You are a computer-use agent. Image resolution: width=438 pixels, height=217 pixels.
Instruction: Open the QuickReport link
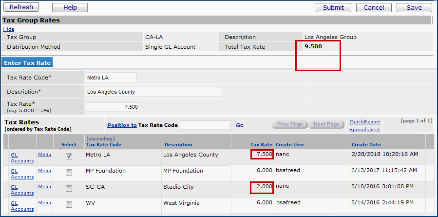point(364,122)
